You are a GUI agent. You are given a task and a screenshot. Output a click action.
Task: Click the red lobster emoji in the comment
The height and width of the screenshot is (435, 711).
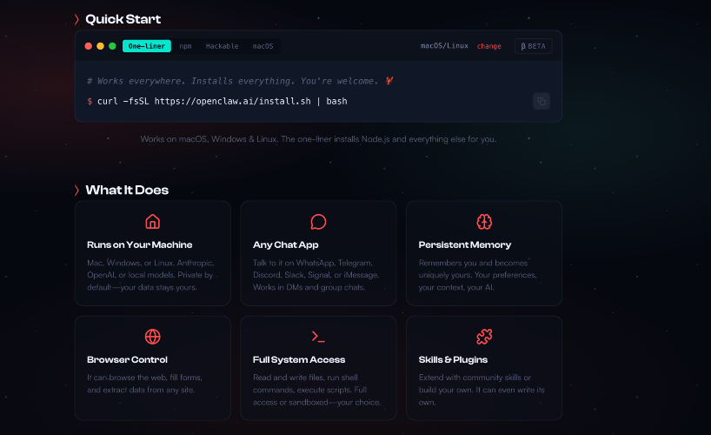[x=390, y=81]
